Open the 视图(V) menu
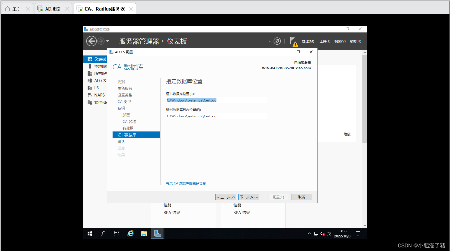 click(340, 41)
